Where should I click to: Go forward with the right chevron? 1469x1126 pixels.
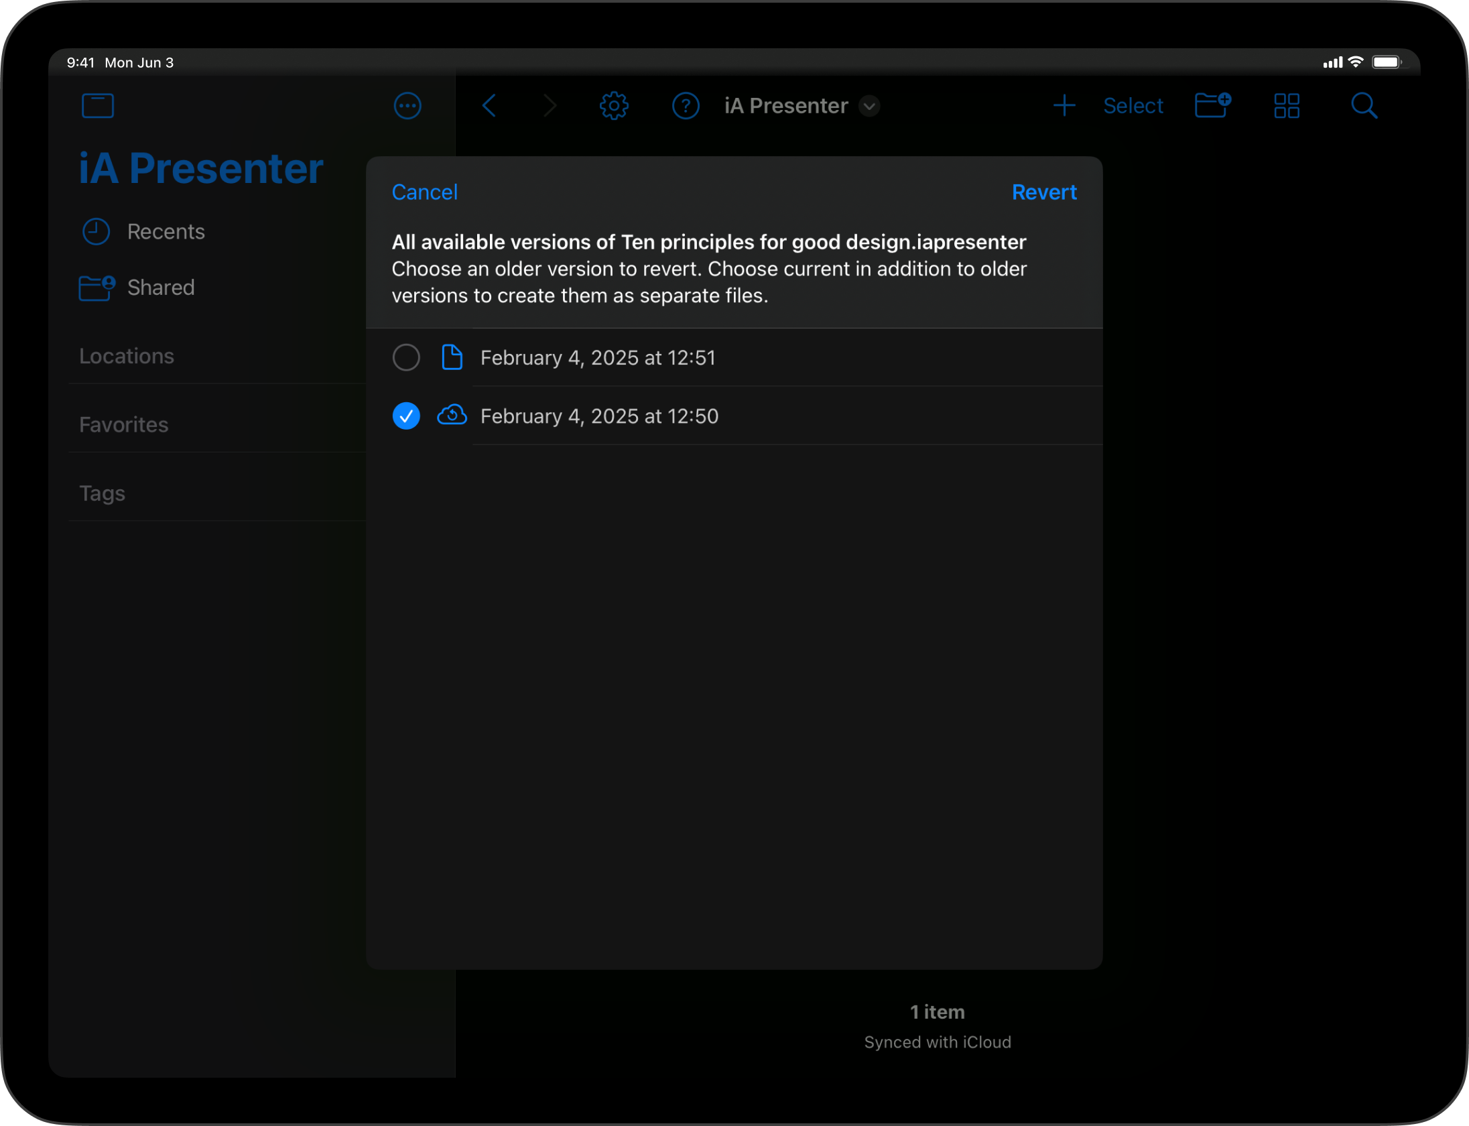tap(550, 106)
